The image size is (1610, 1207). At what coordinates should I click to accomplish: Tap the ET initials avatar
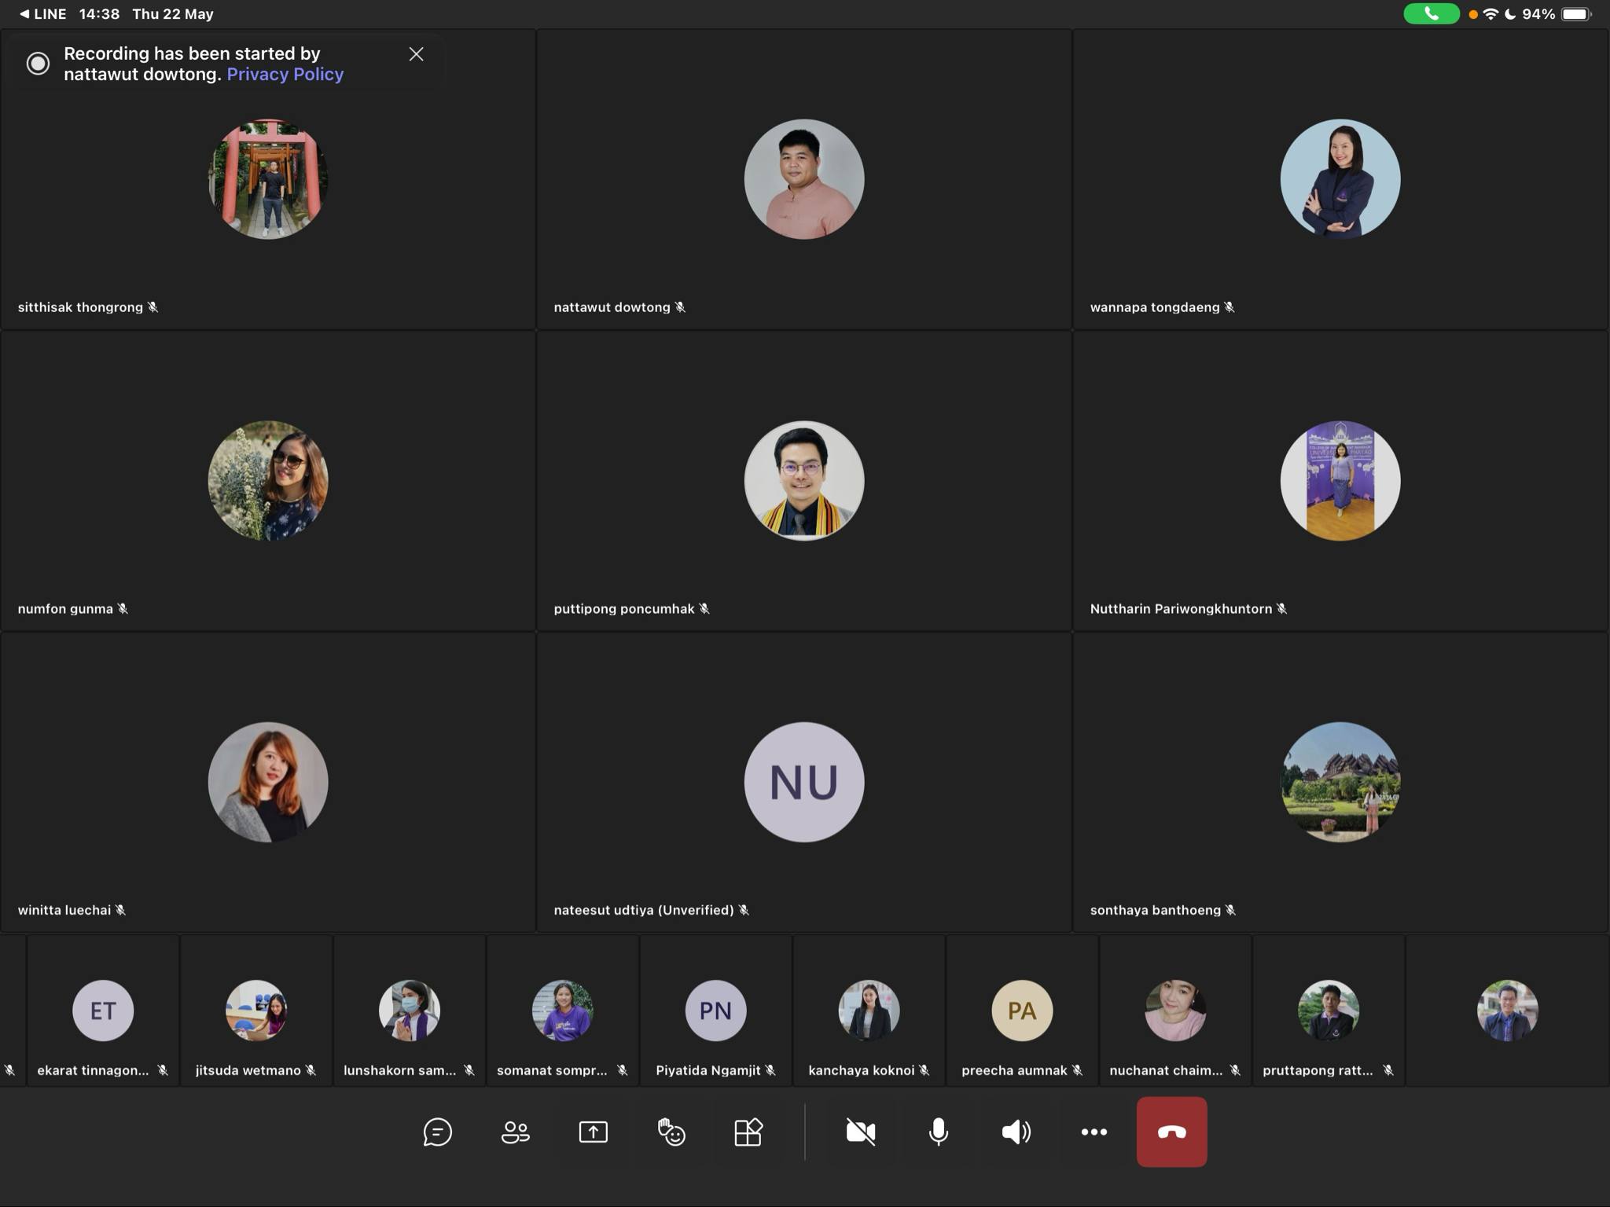tap(103, 1010)
